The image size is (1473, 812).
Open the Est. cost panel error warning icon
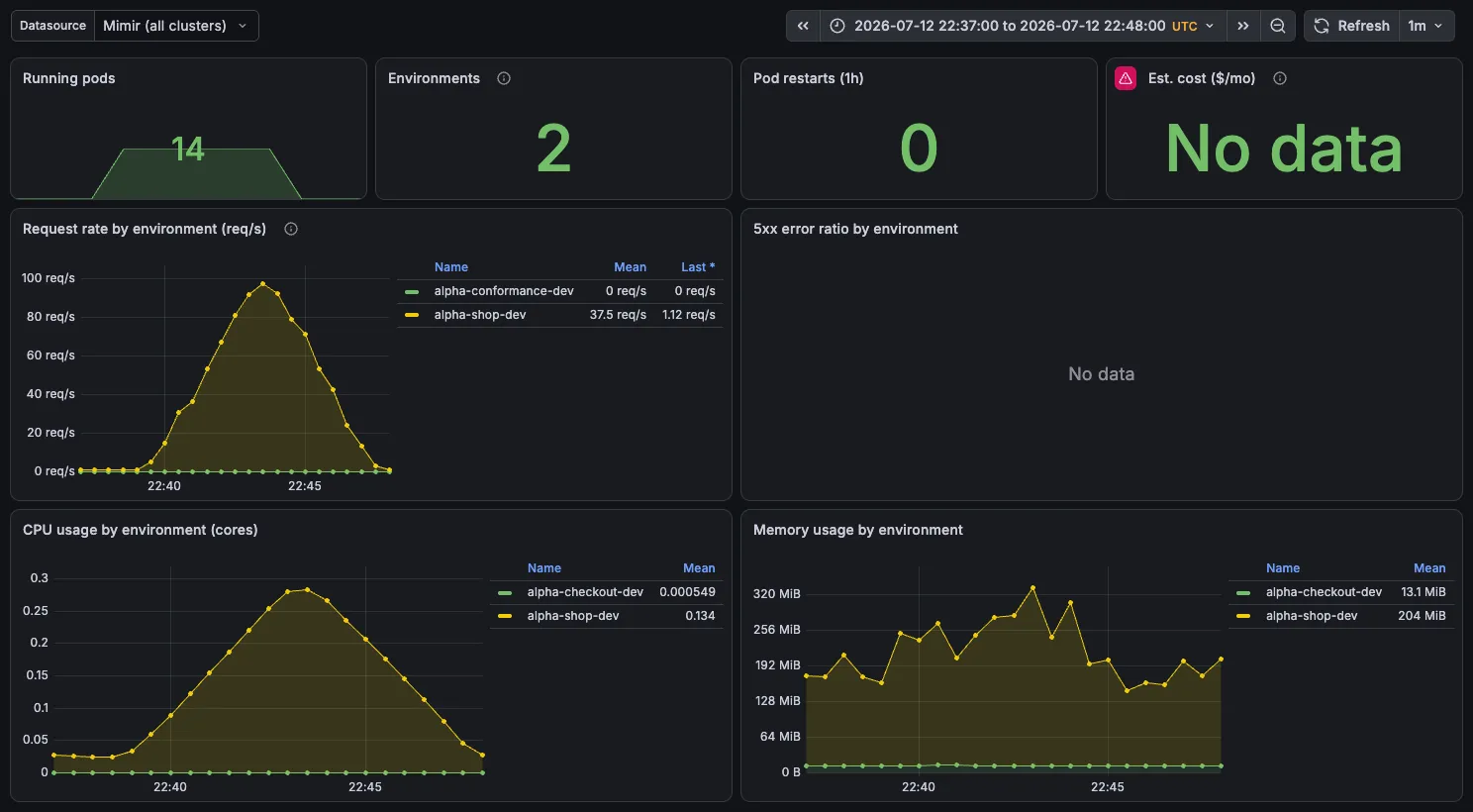click(1126, 78)
